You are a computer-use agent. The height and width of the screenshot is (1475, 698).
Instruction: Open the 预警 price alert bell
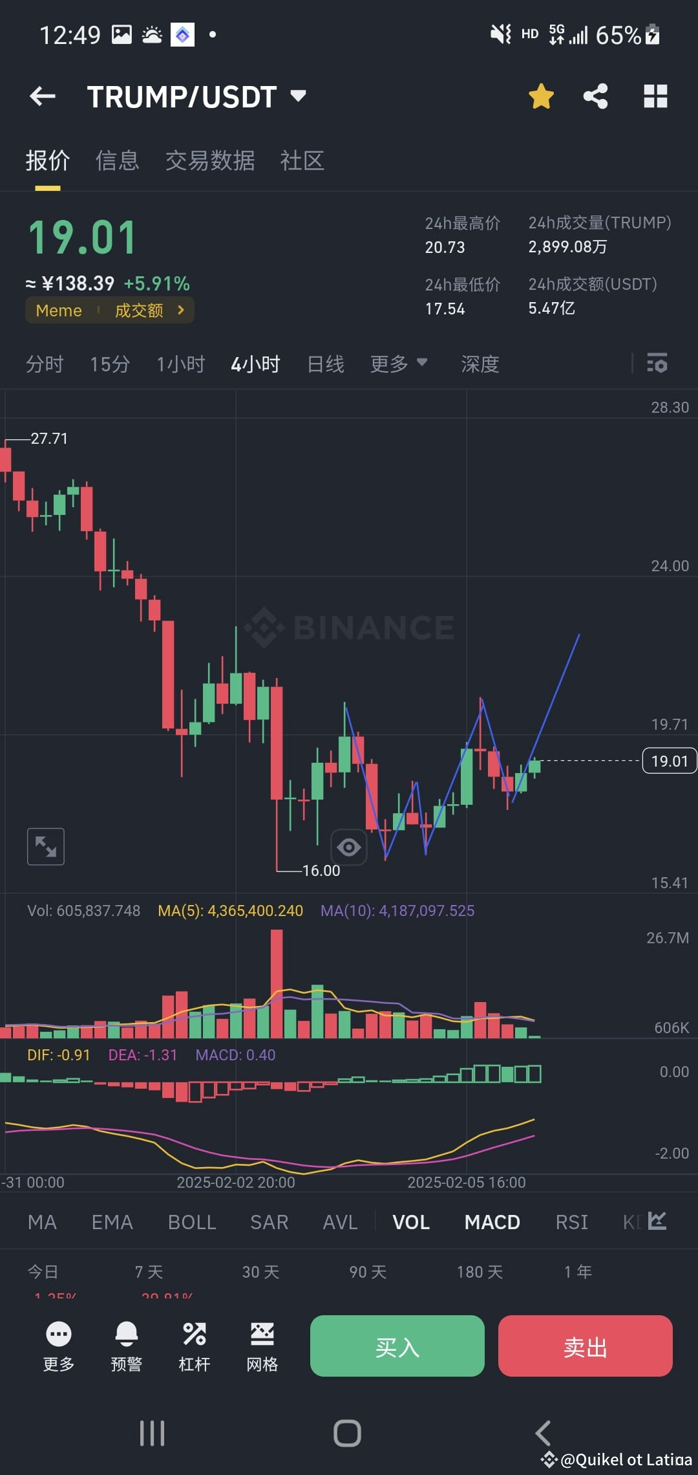point(127,1346)
